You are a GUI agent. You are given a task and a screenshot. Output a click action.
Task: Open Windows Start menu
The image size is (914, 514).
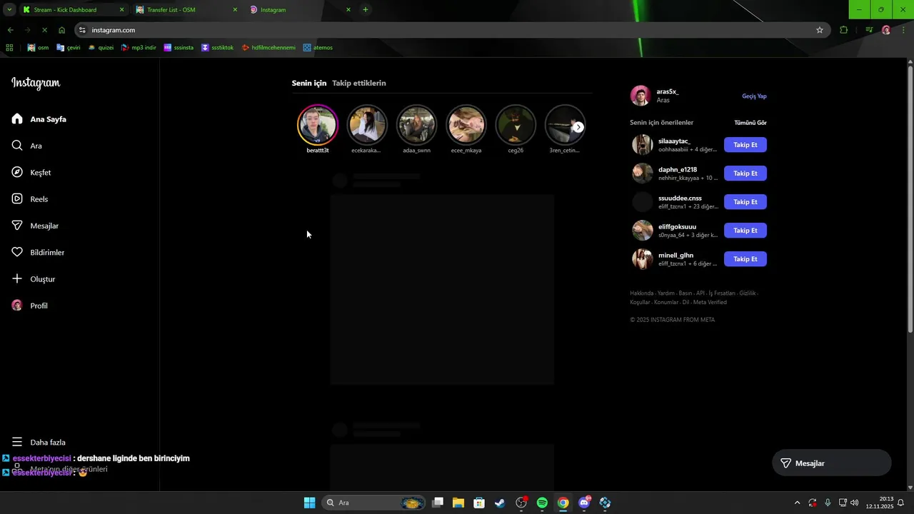pos(309,503)
